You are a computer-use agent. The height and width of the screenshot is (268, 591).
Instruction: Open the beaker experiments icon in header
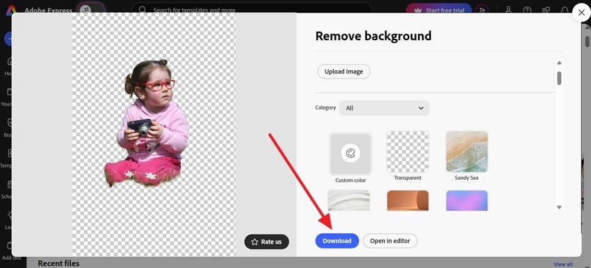(x=509, y=10)
